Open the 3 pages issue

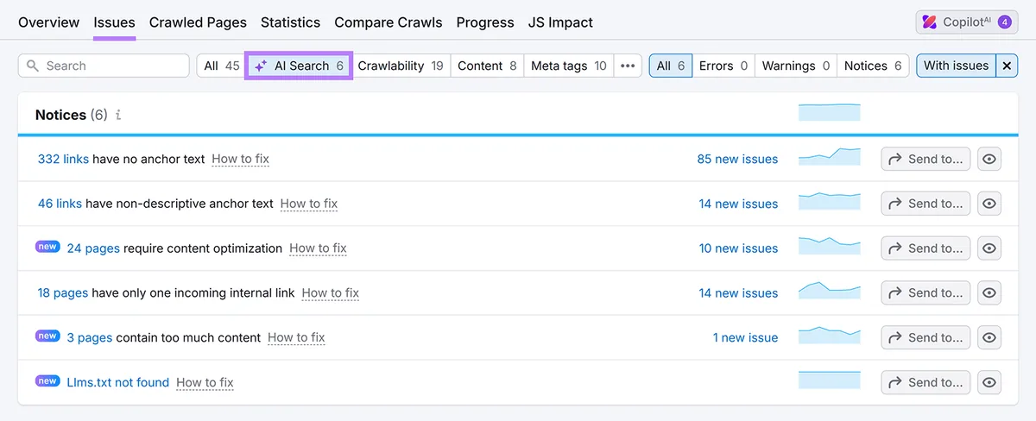(x=90, y=338)
